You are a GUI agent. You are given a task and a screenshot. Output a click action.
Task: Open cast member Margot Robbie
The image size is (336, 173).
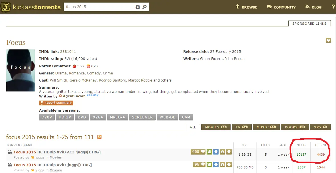pos(140,80)
